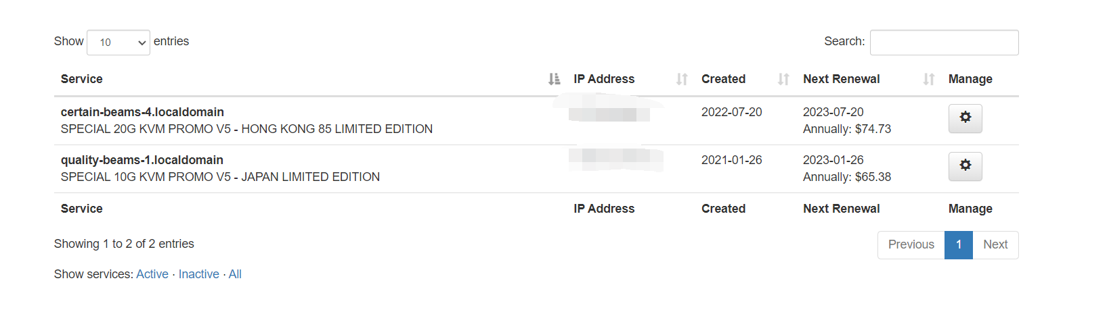Go to the Next page
The image size is (1107, 312).
pos(995,244)
